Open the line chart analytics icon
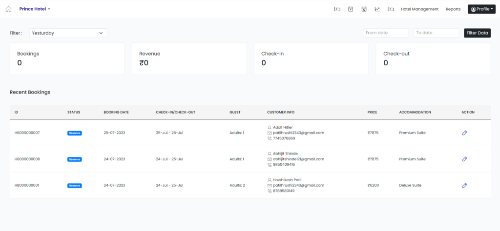This screenshot has width=500, height=231. tap(377, 9)
